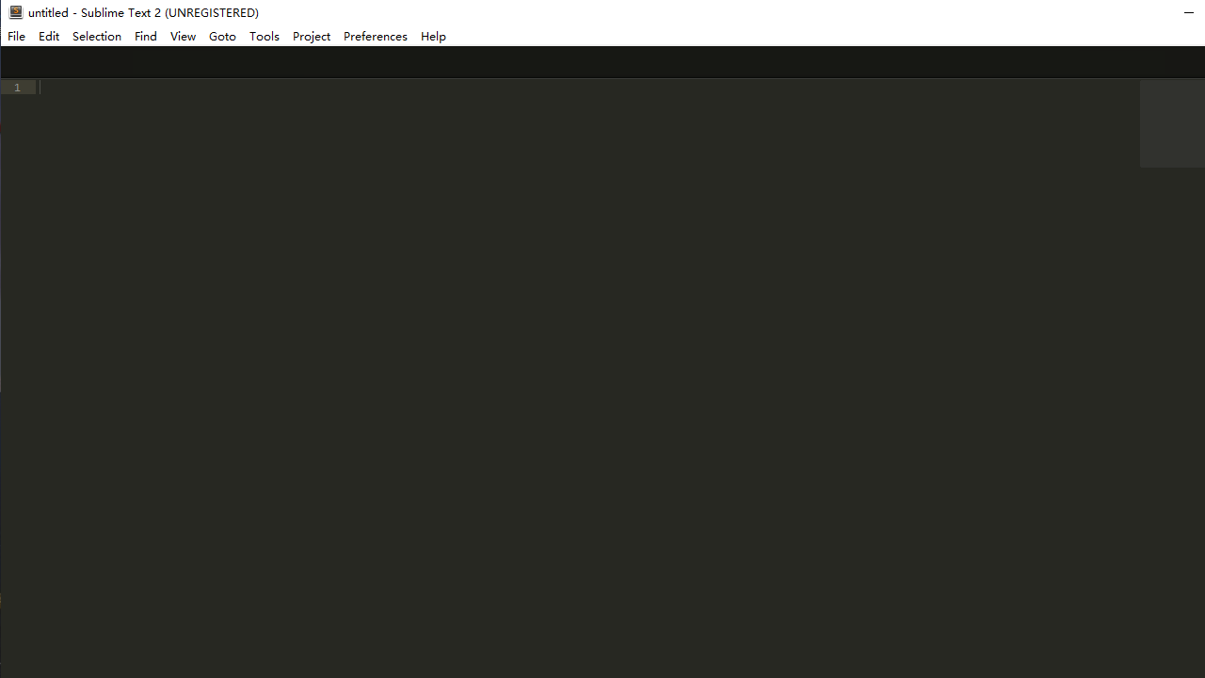The height and width of the screenshot is (678, 1205).
Task: Click the empty gutter area below line 1
Action: (x=17, y=377)
